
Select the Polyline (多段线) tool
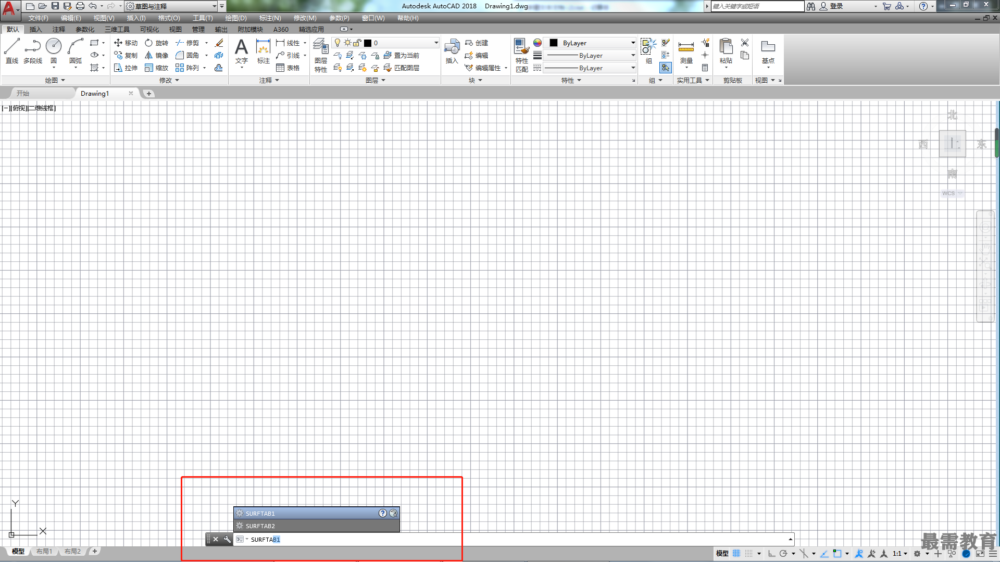coord(33,51)
